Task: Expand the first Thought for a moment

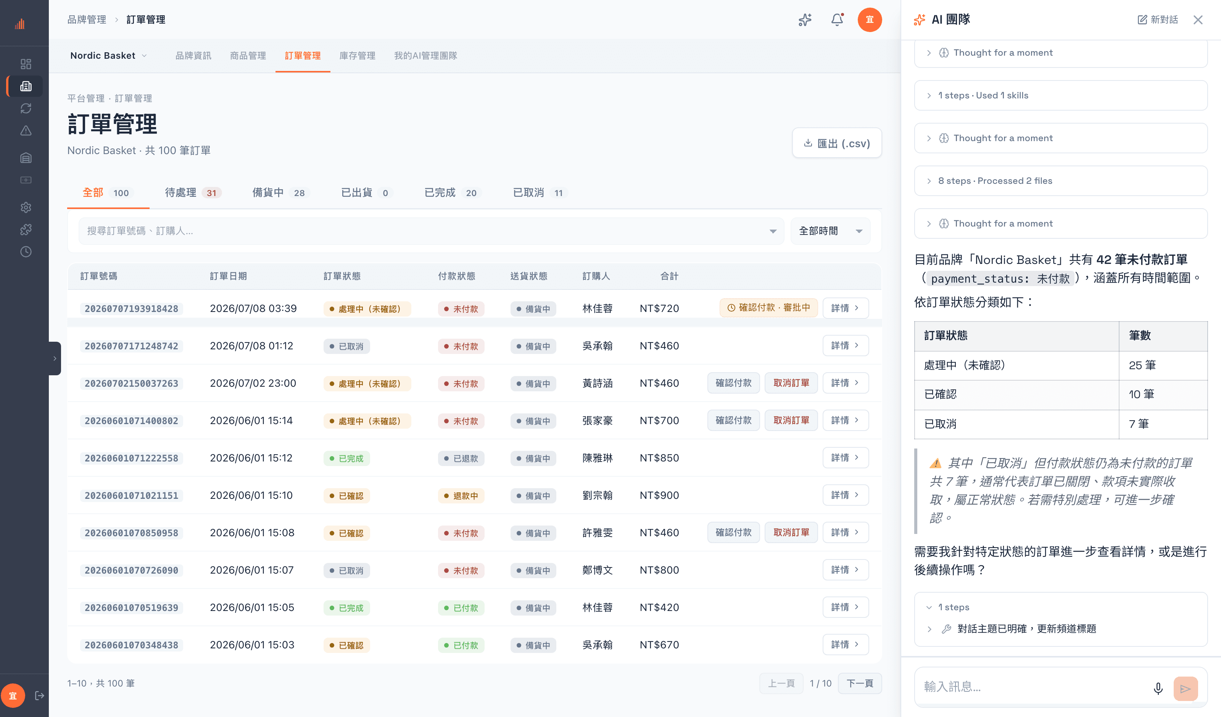Action: click(x=1060, y=53)
